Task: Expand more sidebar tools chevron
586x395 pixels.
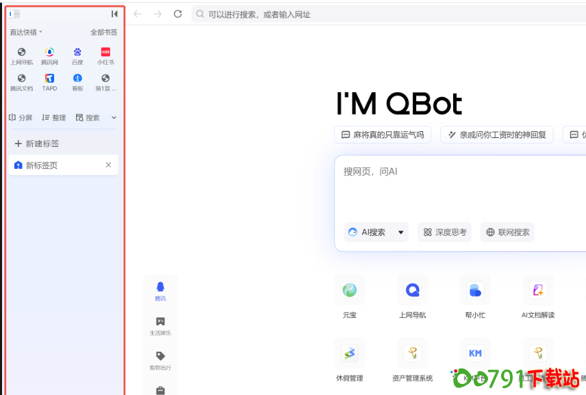Action: [x=114, y=118]
